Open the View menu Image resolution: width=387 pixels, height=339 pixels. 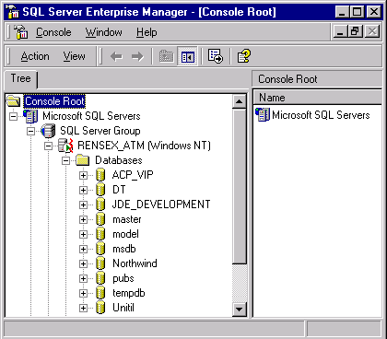coord(74,56)
